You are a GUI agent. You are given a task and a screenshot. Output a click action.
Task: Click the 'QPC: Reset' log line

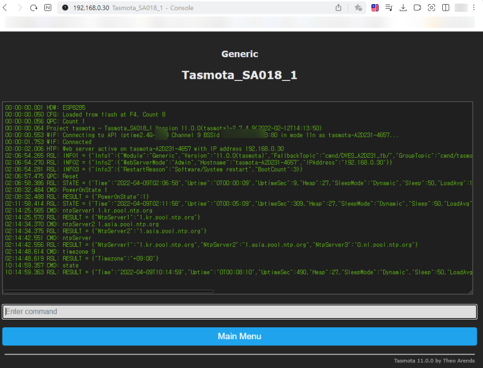coord(42,176)
